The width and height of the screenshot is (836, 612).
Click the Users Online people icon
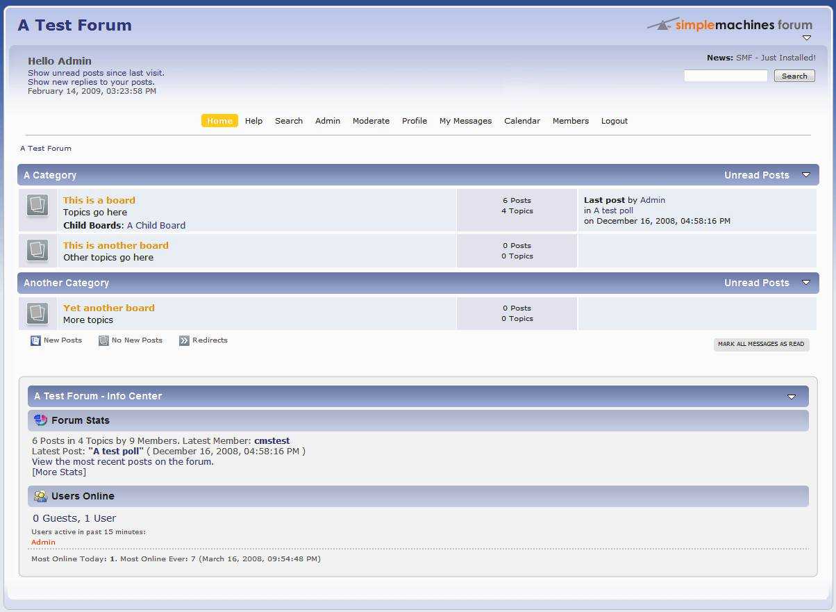click(x=40, y=496)
